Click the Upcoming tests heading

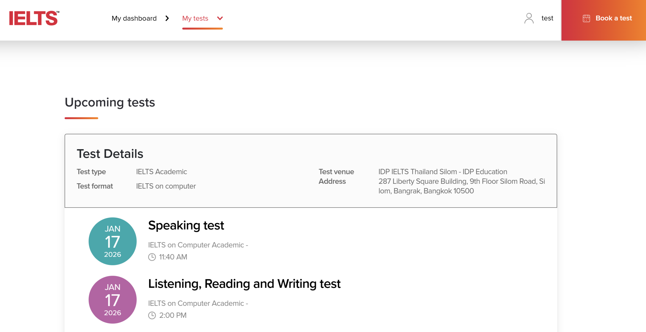110,102
